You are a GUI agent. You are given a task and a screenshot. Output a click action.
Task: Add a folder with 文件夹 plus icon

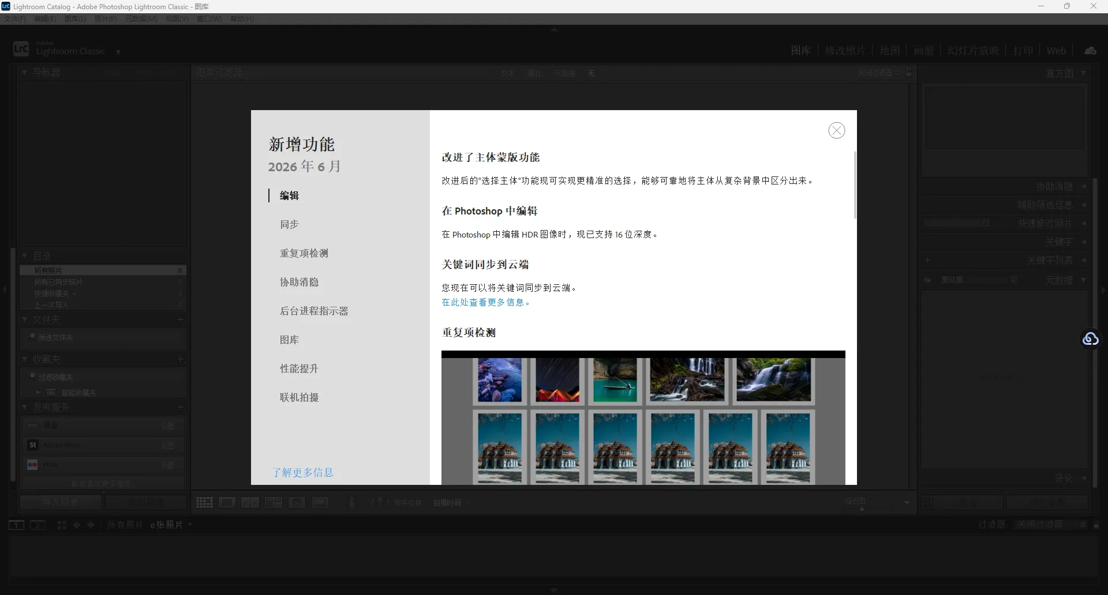click(181, 319)
